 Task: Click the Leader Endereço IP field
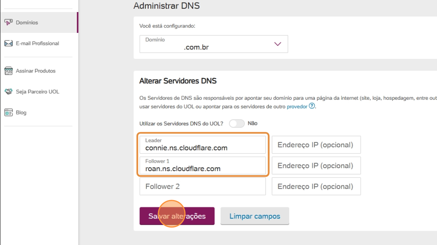coord(316,145)
